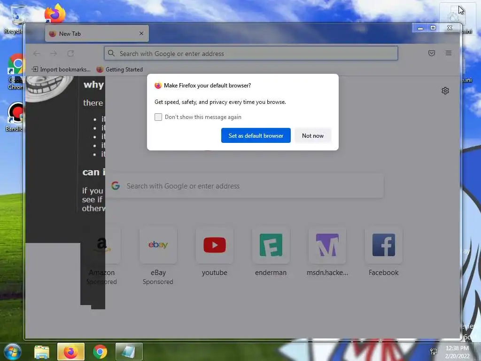Click the magnifier icon in address bar
This screenshot has width=481, height=361.
(111, 54)
